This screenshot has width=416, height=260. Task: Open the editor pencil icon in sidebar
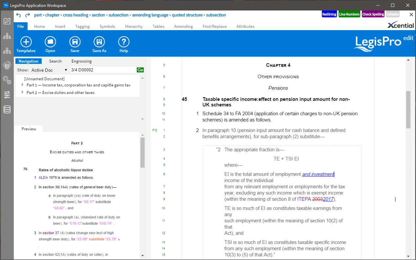point(7,22)
